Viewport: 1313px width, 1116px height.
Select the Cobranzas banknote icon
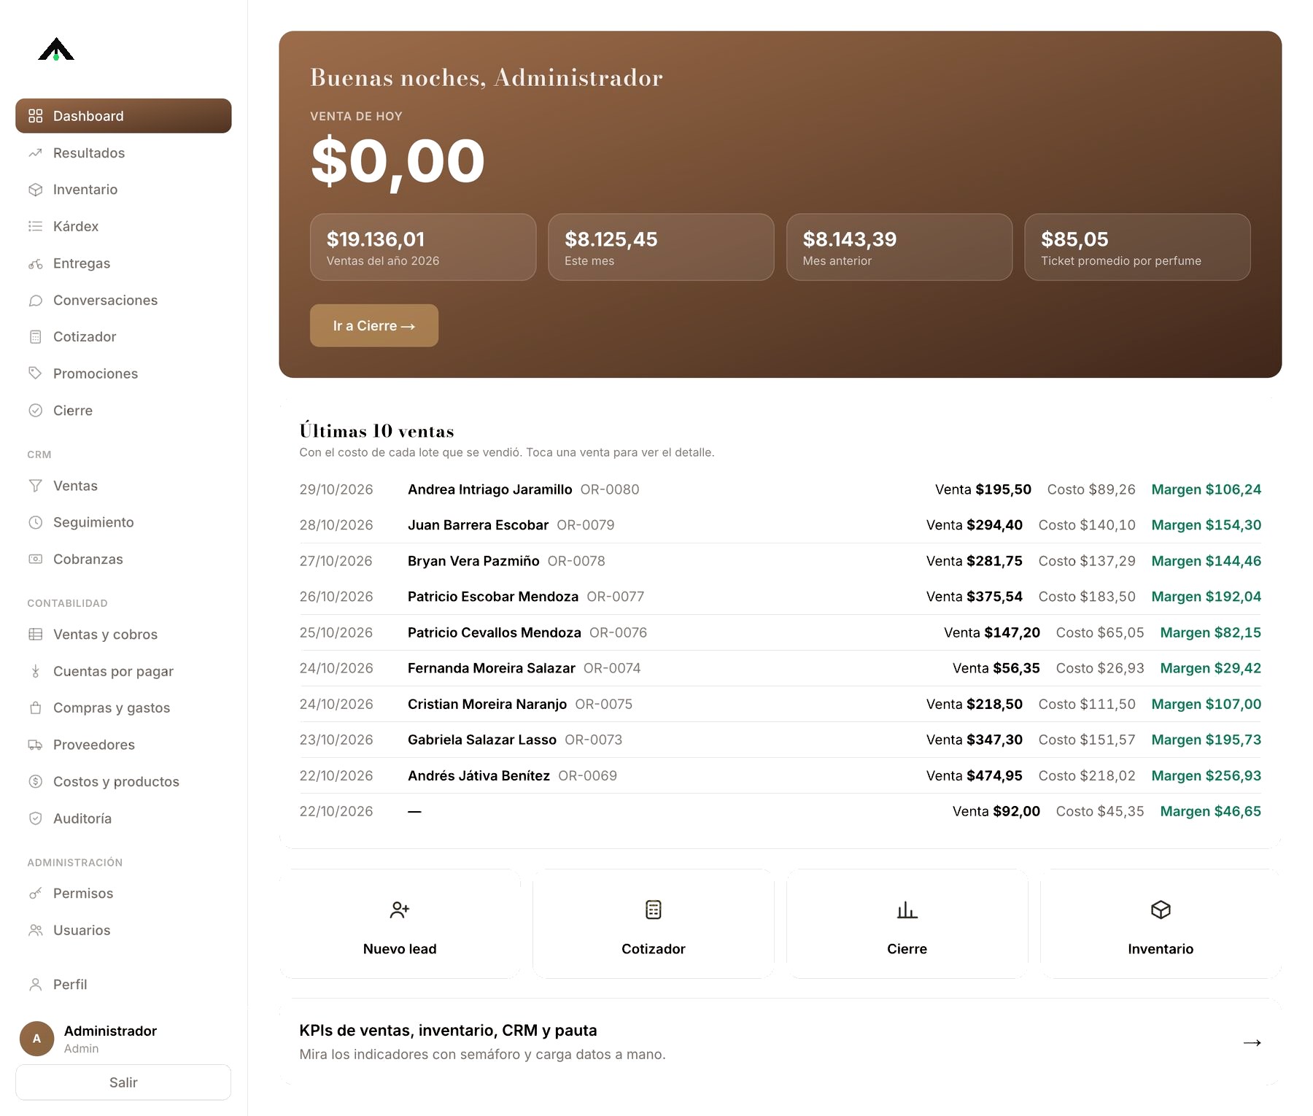point(35,559)
